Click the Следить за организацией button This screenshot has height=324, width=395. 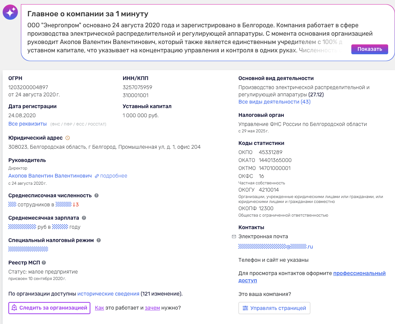[49, 308]
